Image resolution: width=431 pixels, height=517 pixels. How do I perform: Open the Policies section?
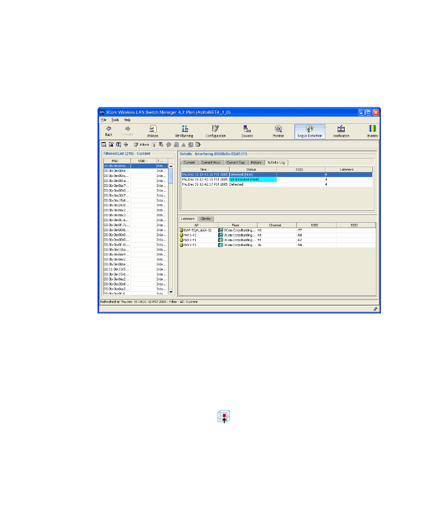(x=153, y=131)
